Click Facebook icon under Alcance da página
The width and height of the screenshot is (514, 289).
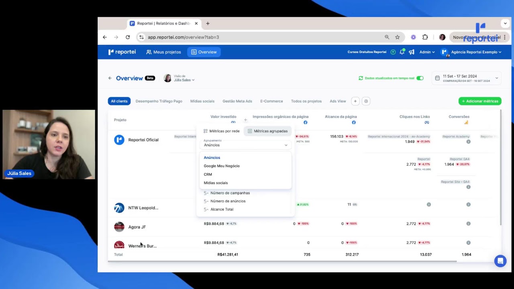[x=354, y=122]
